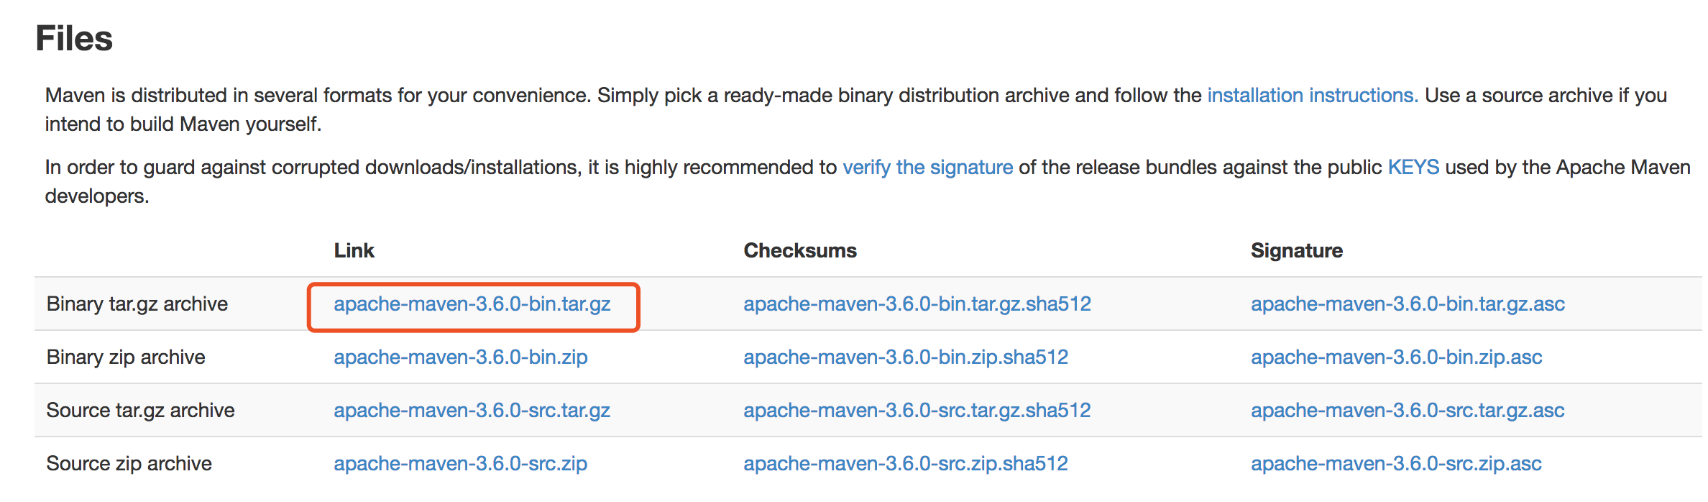Open apache-maven-3.6.0-bin.zip.asc signature
The image size is (1708, 502).
(x=1397, y=357)
